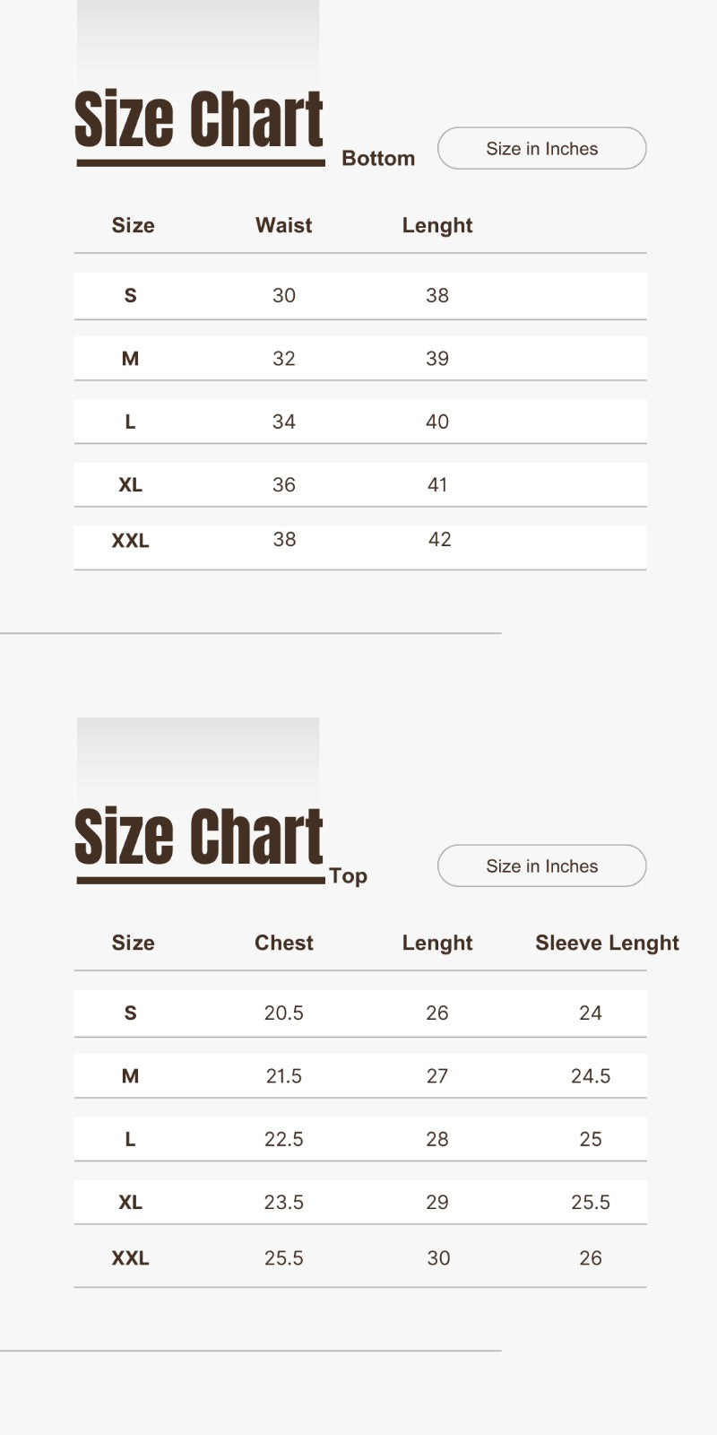Select the XXL row label in Bottom chart
Screen dimensions: 717x1435
click(x=130, y=541)
